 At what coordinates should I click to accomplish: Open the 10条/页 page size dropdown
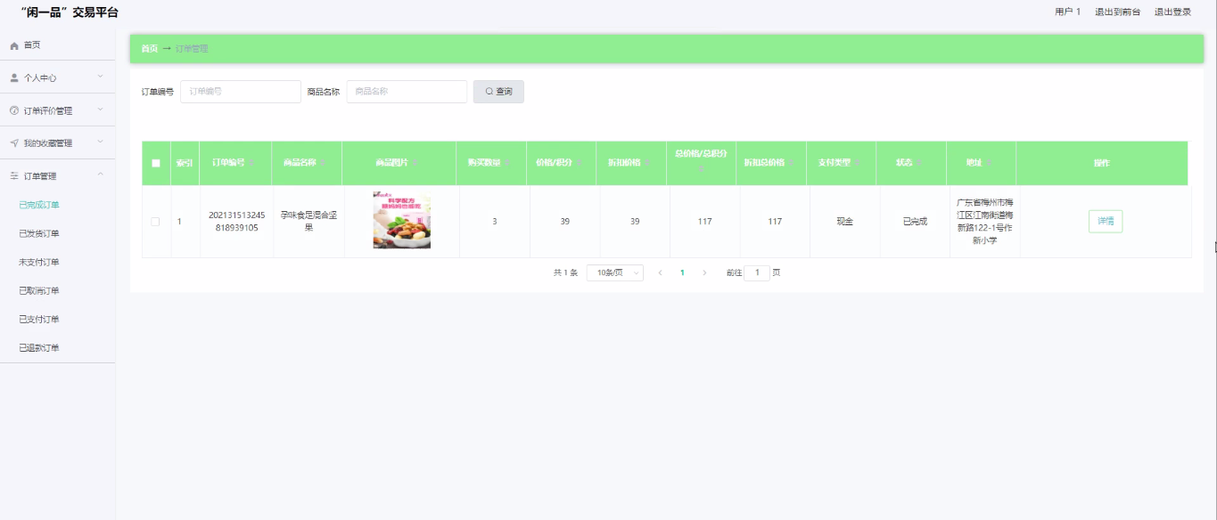click(615, 273)
